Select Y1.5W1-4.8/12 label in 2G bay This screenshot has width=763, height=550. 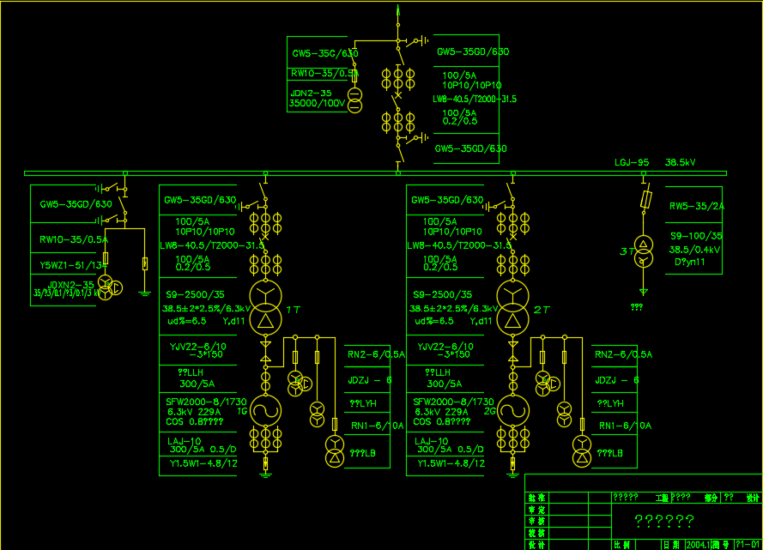point(451,463)
